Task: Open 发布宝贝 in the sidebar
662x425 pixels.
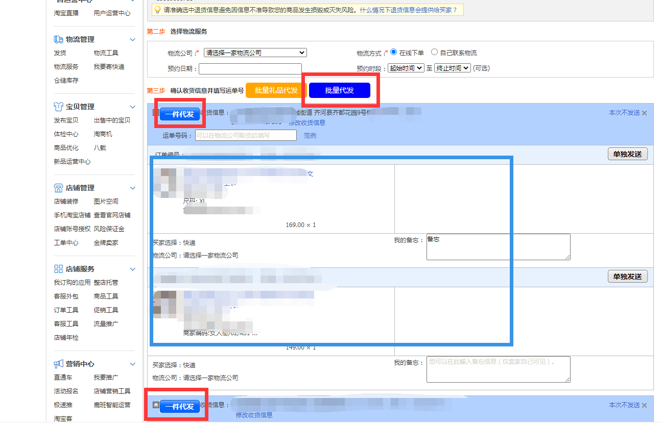Action: tap(66, 120)
